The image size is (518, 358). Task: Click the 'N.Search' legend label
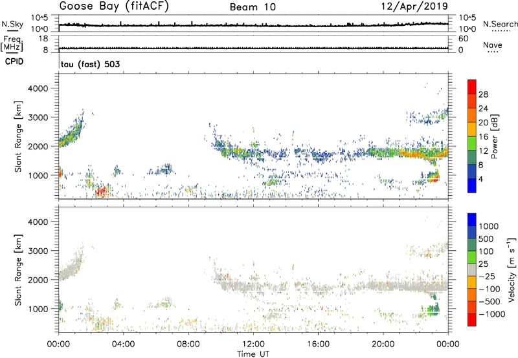point(500,24)
